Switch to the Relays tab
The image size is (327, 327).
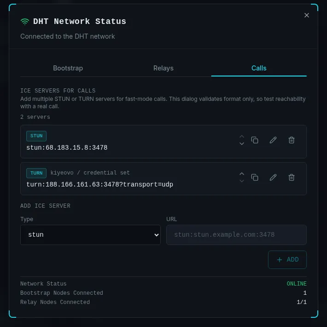click(163, 68)
